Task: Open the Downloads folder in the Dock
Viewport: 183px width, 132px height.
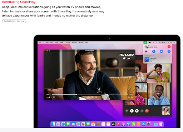Action: click(x=155, y=124)
